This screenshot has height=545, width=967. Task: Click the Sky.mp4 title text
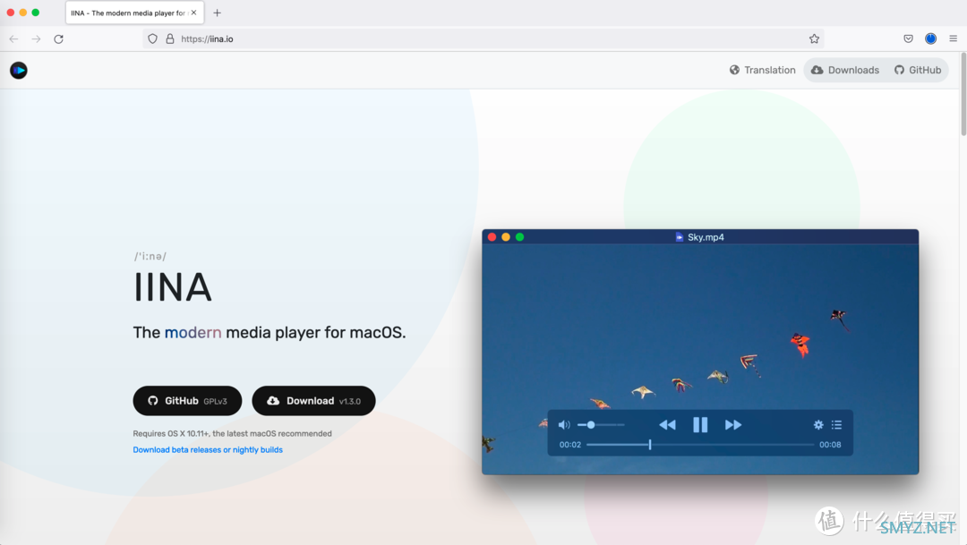706,237
